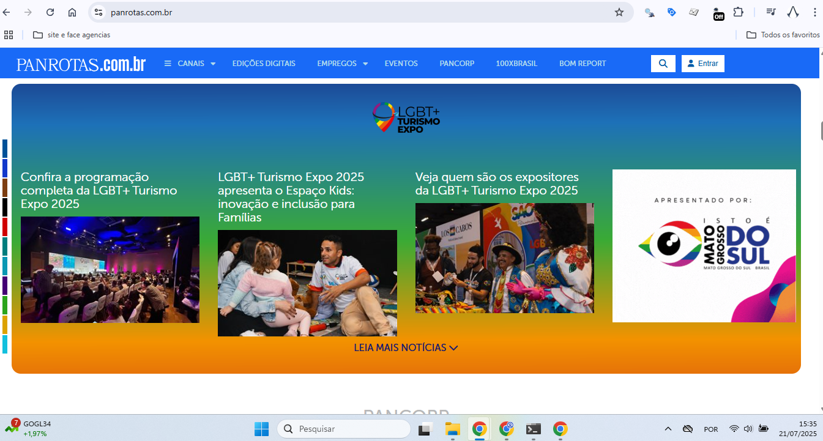This screenshot has height=441, width=823.
Task: Open the Espaço Kids article headline
Action: pyautogui.click(x=291, y=197)
